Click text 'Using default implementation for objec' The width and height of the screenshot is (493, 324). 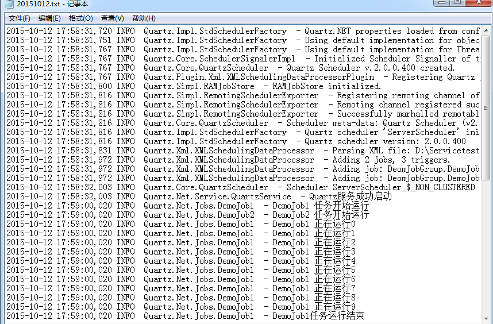[392, 40]
